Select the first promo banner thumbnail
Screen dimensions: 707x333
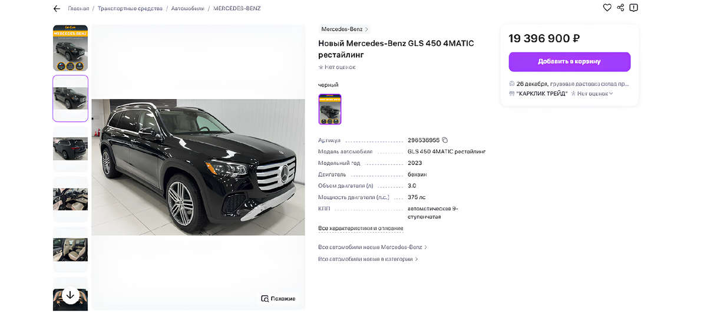(x=71, y=48)
